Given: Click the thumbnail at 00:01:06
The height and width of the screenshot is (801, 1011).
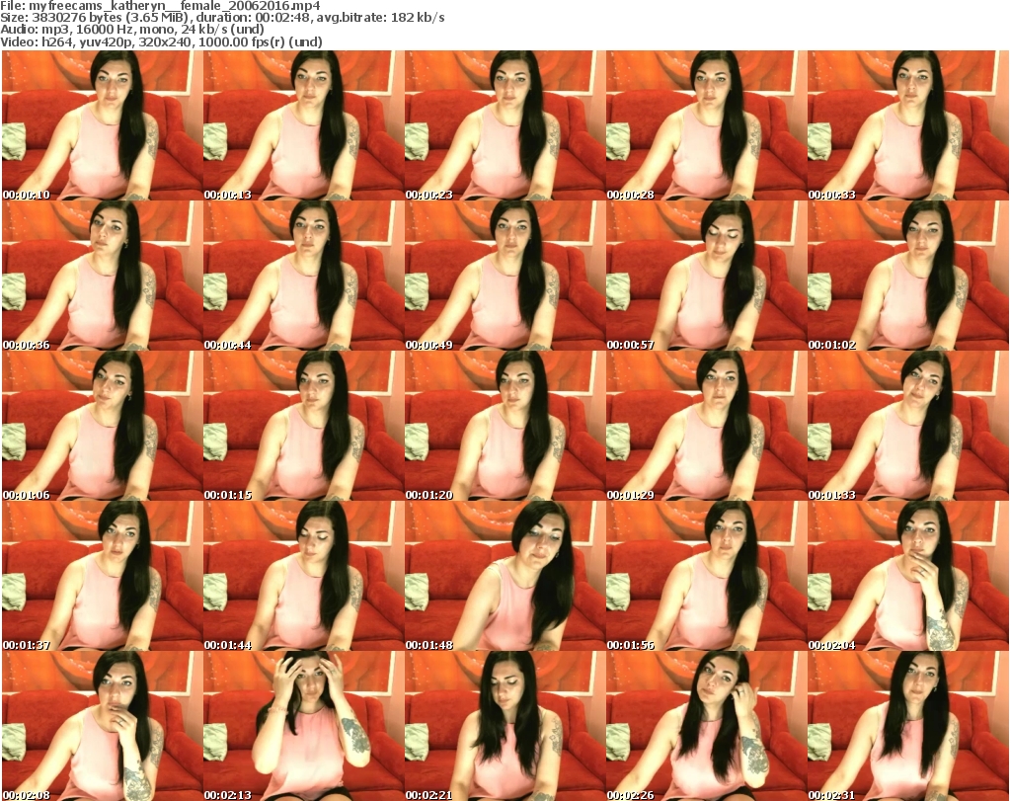Looking at the screenshot, I should point(102,426).
